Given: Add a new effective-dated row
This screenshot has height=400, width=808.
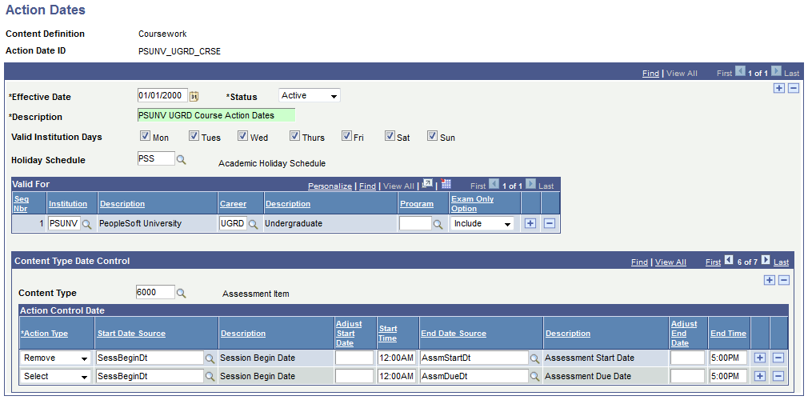Looking at the screenshot, I should (779, 88).
